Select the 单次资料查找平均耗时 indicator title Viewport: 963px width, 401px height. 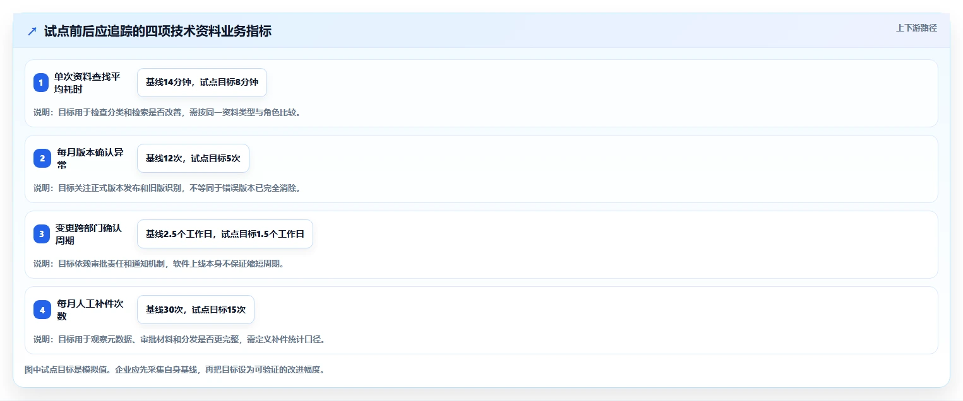[x=87, y=83]
